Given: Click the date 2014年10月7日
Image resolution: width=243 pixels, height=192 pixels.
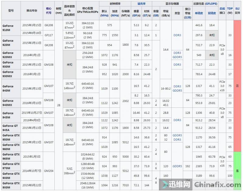Looking at the screenshot, I should [x=32, y=171].
